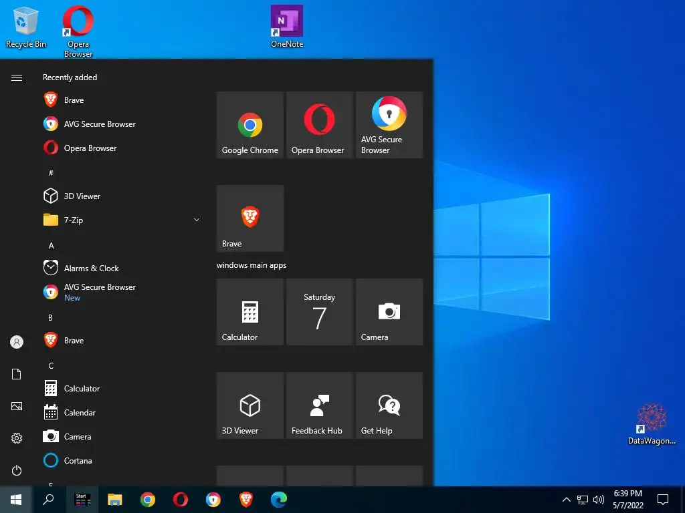
Task: Launch the Opera Browser tile
Action: [319, 125]
